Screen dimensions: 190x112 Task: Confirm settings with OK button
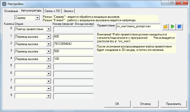pyautogui.click(x=117, y=104)
